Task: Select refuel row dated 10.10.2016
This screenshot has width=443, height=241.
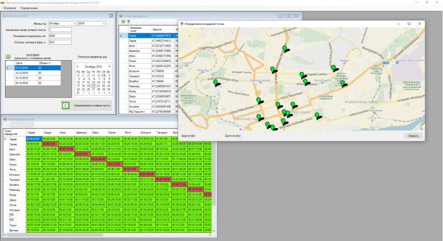Action: (33, 73)
